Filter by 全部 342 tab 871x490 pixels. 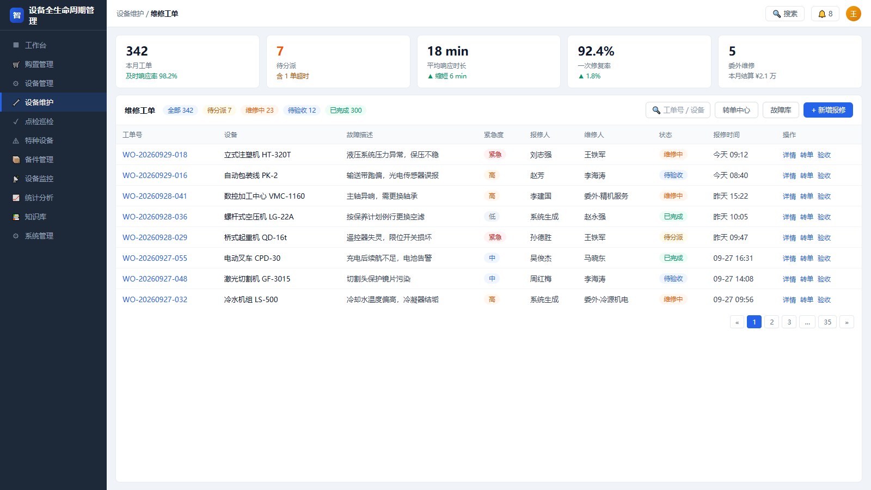coord(180,111)
